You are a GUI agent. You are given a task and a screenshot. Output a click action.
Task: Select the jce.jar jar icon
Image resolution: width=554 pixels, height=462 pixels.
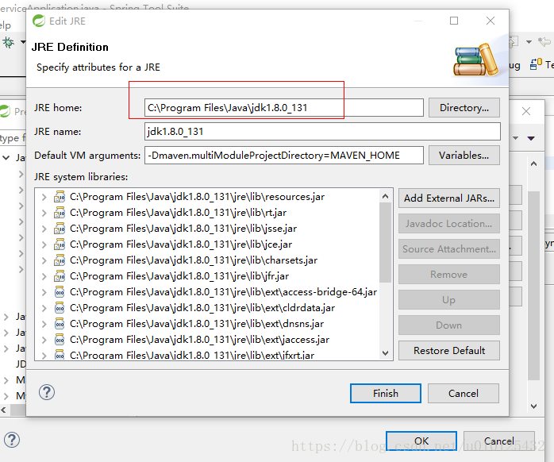[x=60, y=244]
